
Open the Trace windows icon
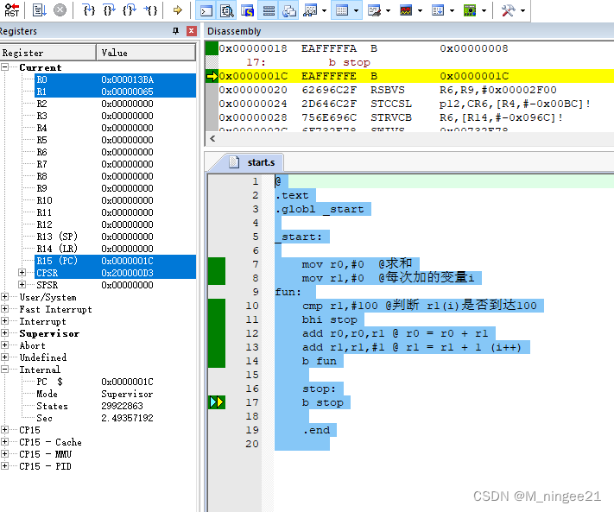(438, 10)
